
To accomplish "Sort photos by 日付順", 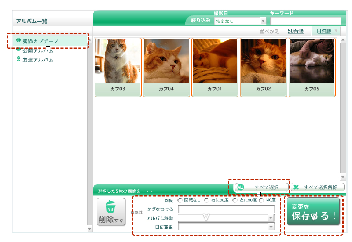I will pos(325,31).
